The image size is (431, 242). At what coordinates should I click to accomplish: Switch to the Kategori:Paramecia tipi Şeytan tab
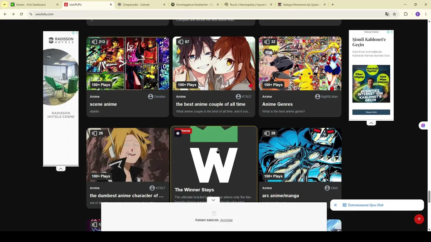point(302,5)
